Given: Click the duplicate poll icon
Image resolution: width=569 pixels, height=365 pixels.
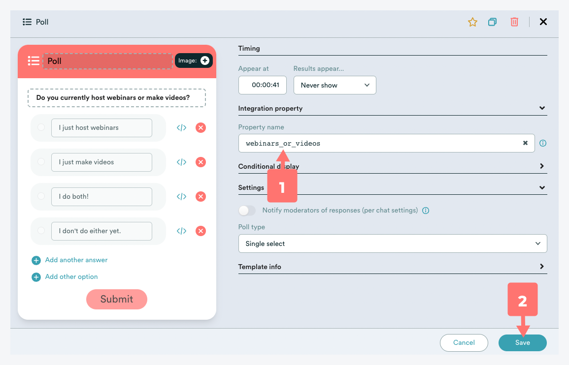Looking at the screenshot, I should pos(492,22).
